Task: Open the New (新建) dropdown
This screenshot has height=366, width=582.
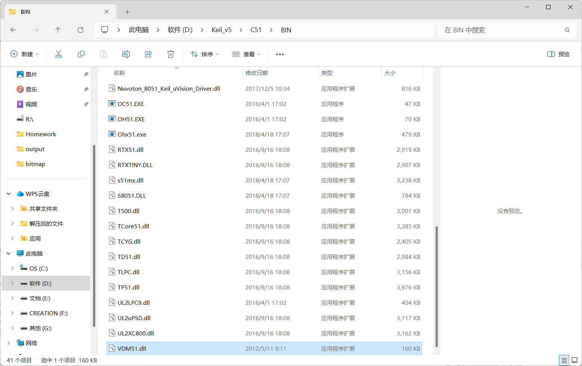Action: coord(24,54)
